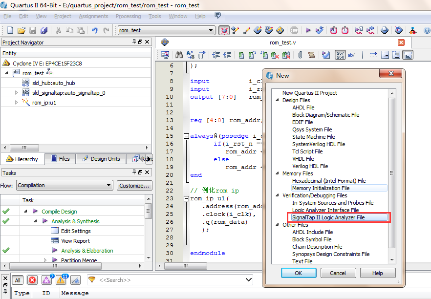Collapse Design Files group in New dialog
Viewport: 431px width, 299px height.
click(x=277, y=100)
